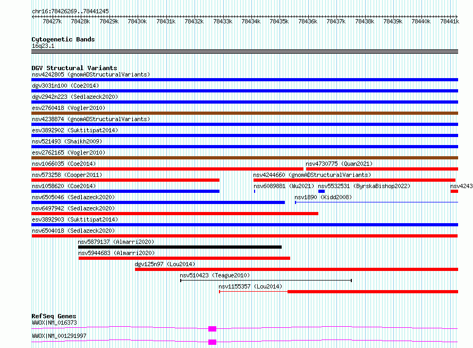Select the blue bar under nsv4242805
The height and width of the screenshot is (348, 473).
244,80
